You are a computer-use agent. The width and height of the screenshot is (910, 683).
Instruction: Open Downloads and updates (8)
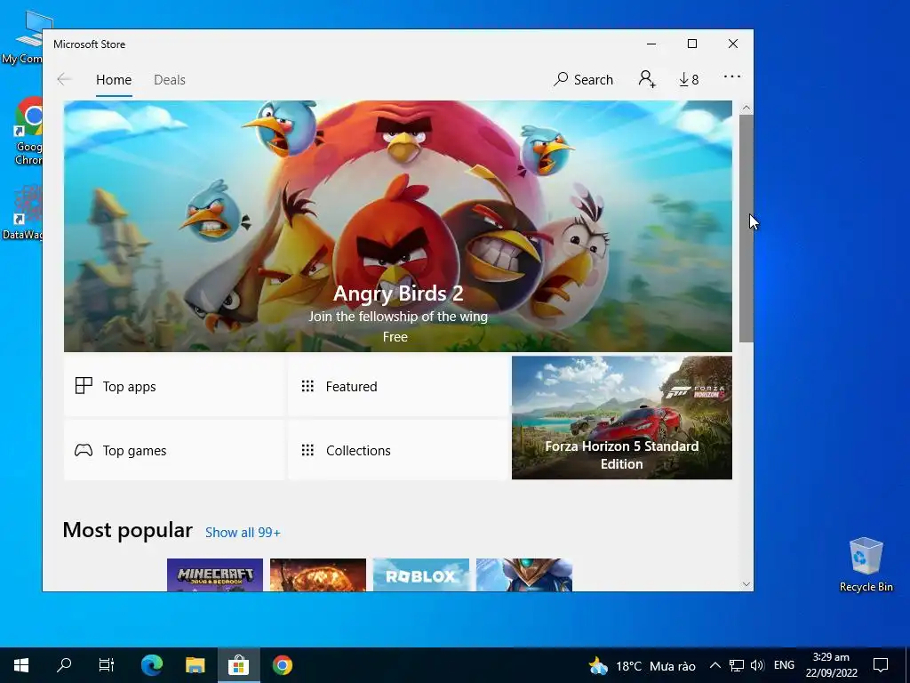click(689, 79)
